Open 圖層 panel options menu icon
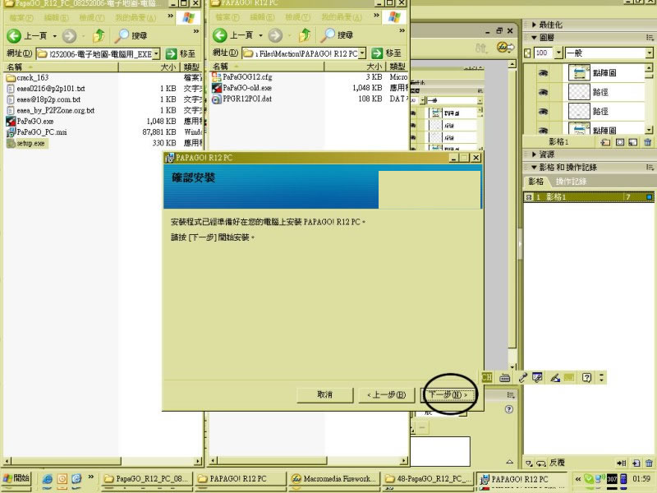 click(650, 38)
